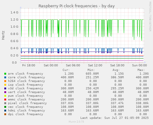
Task: Click the 'Max:' column header
Action: pyautogui.click(x=141, y=70)
